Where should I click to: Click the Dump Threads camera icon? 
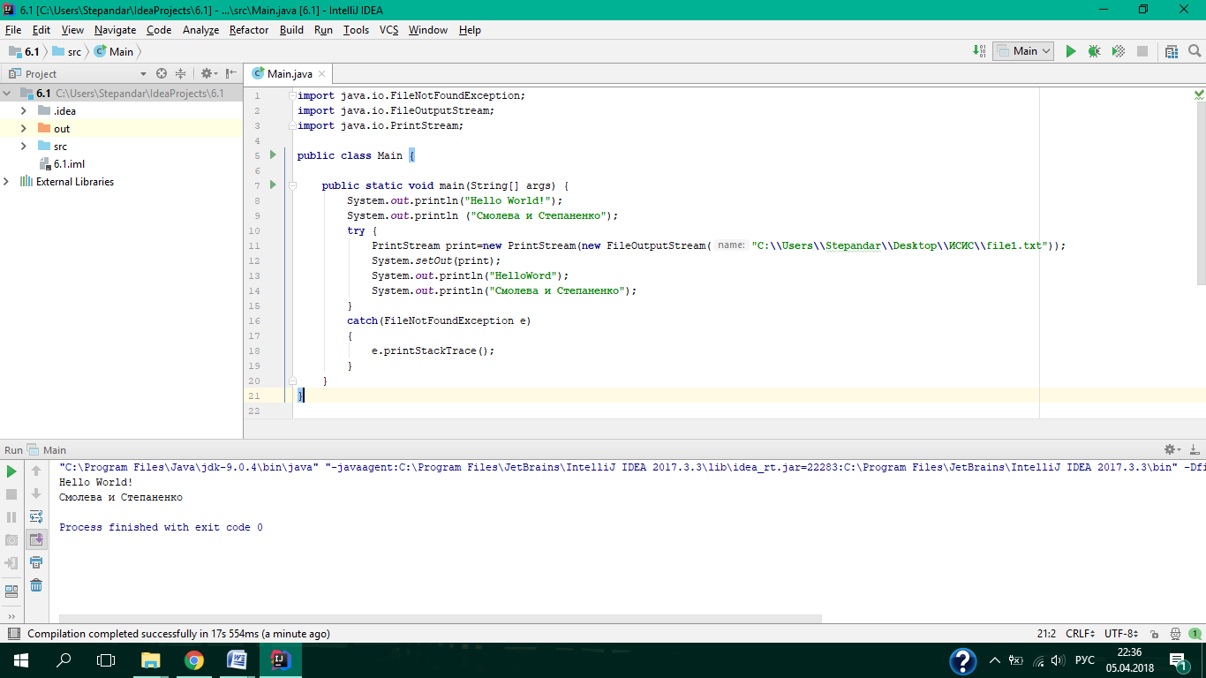coord(11,540)
